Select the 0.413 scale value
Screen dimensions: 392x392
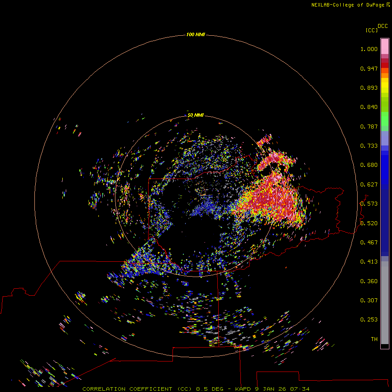click(x=369, y=262)
